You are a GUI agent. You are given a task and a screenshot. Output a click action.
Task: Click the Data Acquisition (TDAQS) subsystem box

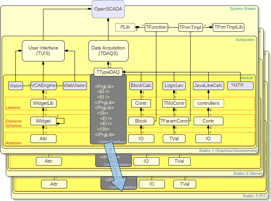coord(108,51)
